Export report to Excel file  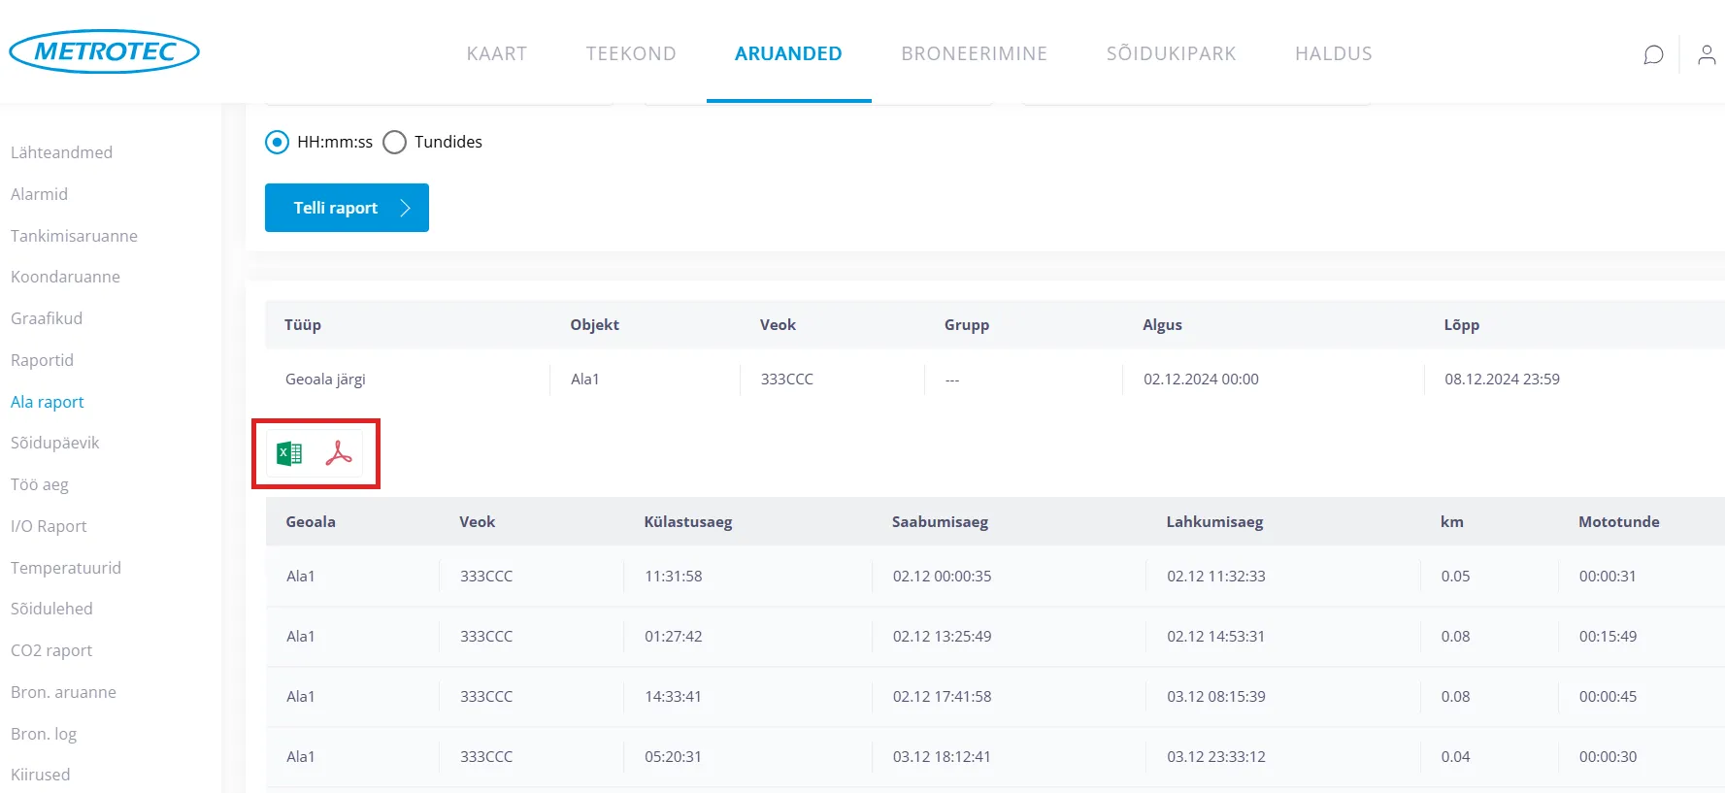(289, 453)
